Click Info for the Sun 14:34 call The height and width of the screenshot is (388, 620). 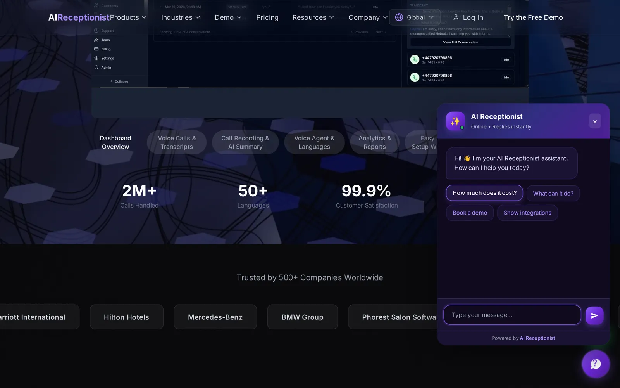[506, 78]
